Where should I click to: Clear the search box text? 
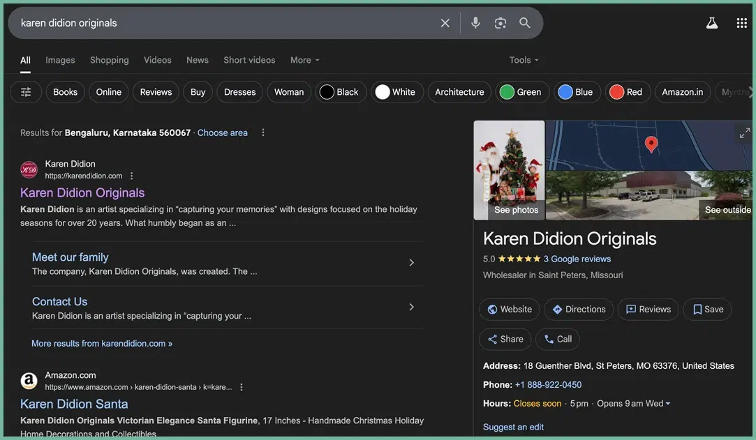coord(445,23)
